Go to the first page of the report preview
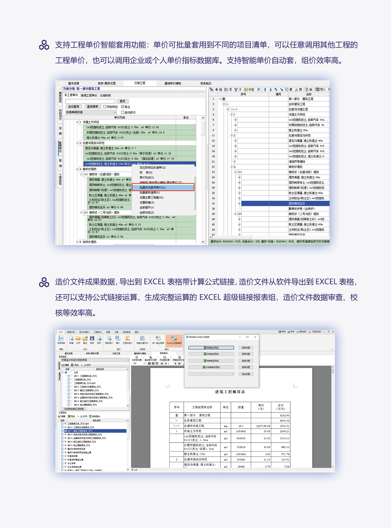Screen dimensions: 391x528 [x=162, y=363]
